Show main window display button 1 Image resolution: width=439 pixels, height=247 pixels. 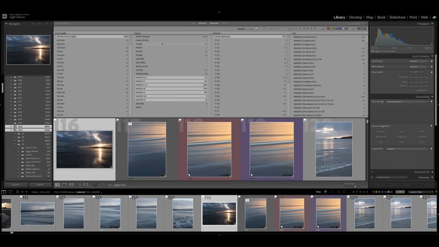(x=4, y=192)
